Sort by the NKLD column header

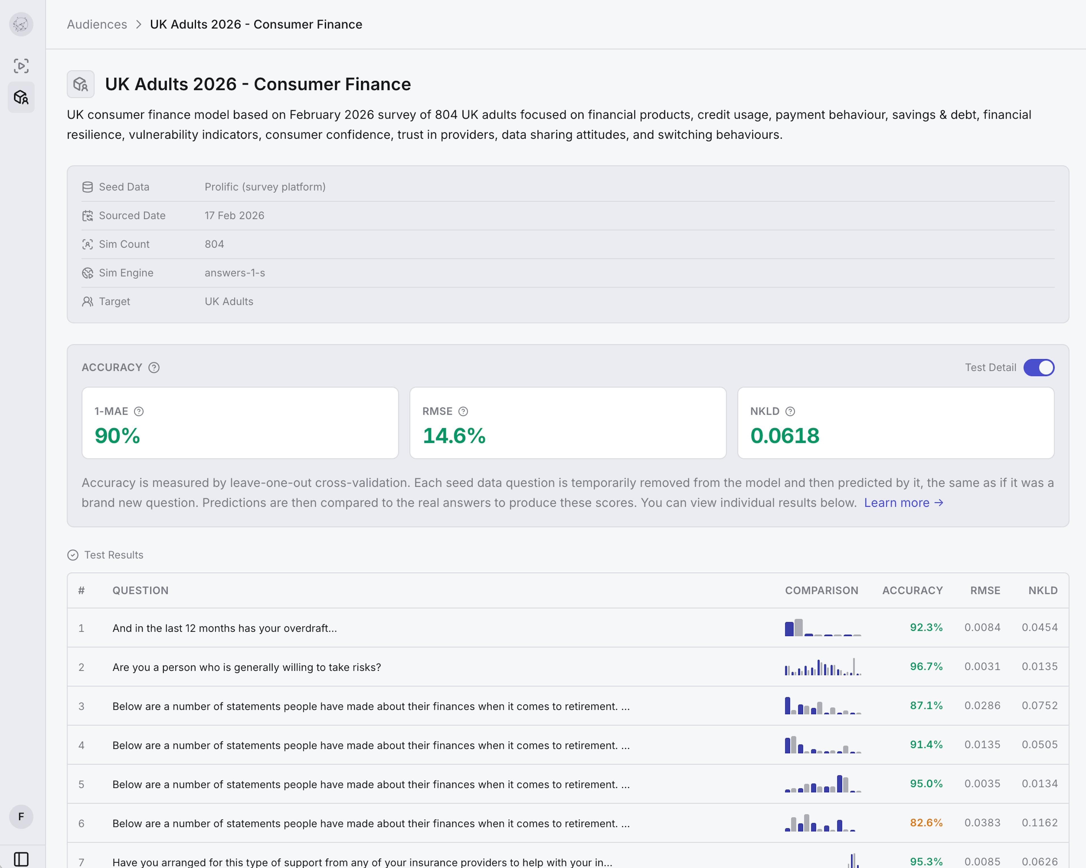coord(1043,590)
